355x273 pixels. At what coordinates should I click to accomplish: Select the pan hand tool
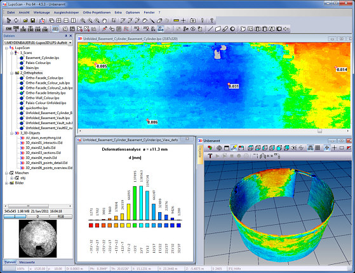pyautogui.click(x=104, y=20)
